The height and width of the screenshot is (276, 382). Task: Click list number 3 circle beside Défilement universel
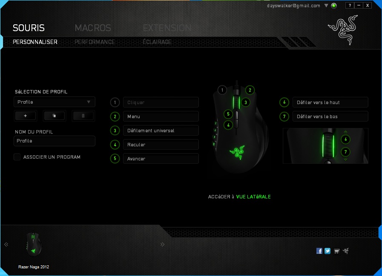[115, 131]
